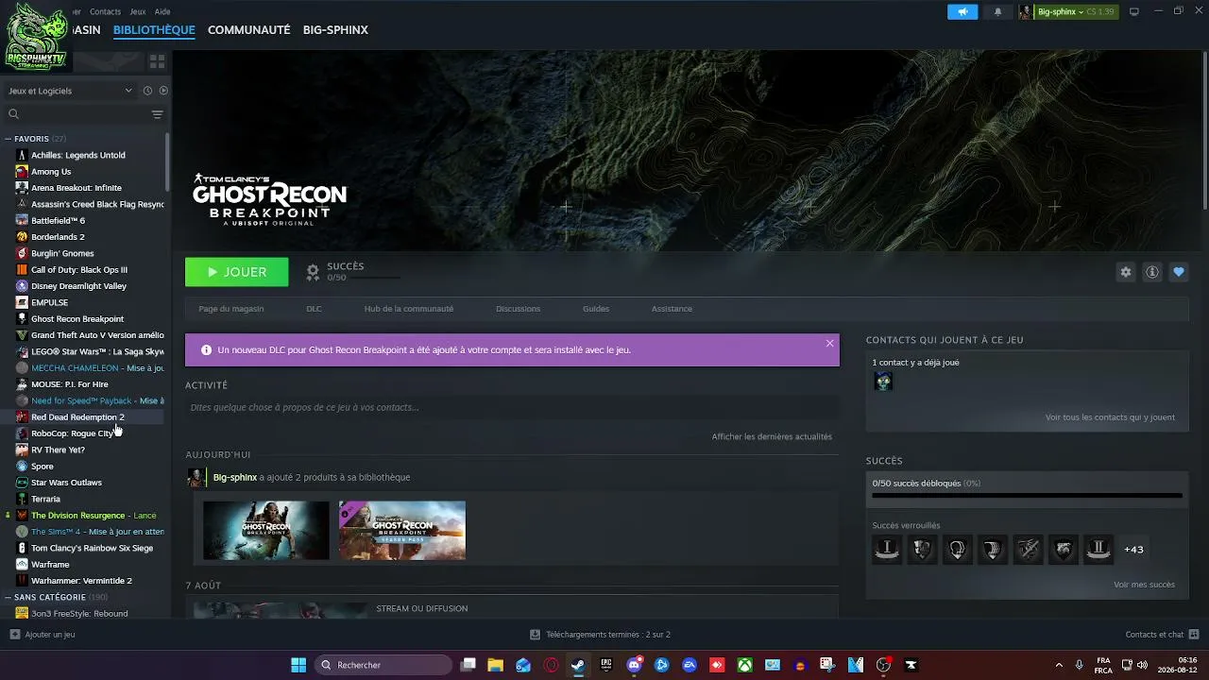Image resolution: width=1209 pixels, height=680 pixels.
Task: Click the main page vertical scrollbar
Action: pyautogui.click(x=1204, y=130)
